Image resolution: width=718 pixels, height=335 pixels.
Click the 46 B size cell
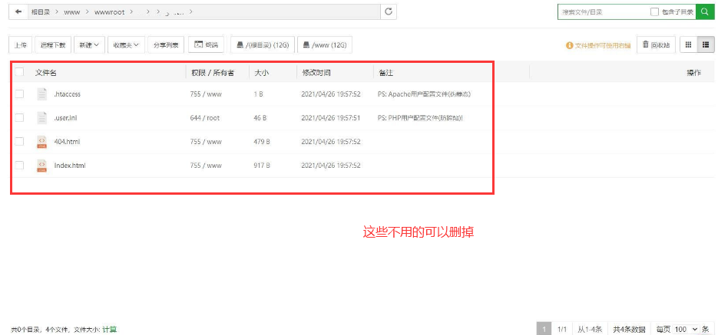click(x=260, y=118)
